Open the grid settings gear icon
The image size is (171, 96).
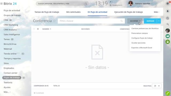pos(38,29)
